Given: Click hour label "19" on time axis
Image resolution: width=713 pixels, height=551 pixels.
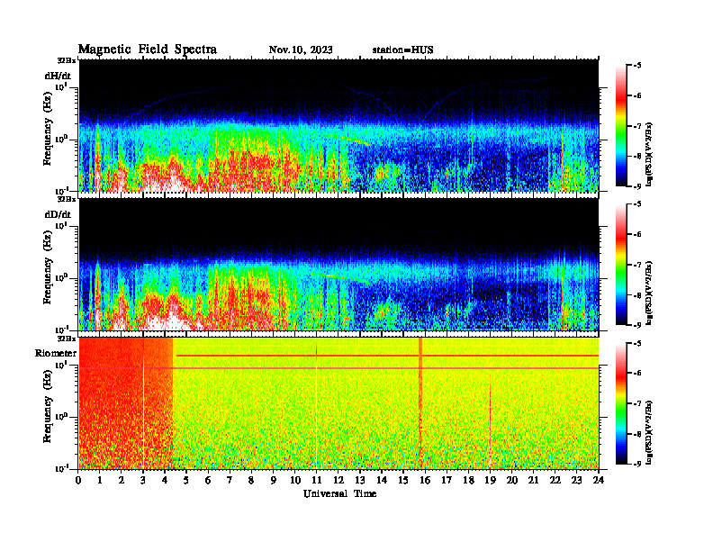Looking at the screenshot, I should coord(490,480).
